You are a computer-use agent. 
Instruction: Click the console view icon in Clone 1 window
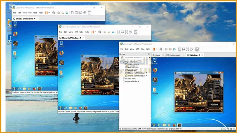[x=90, y=13]
